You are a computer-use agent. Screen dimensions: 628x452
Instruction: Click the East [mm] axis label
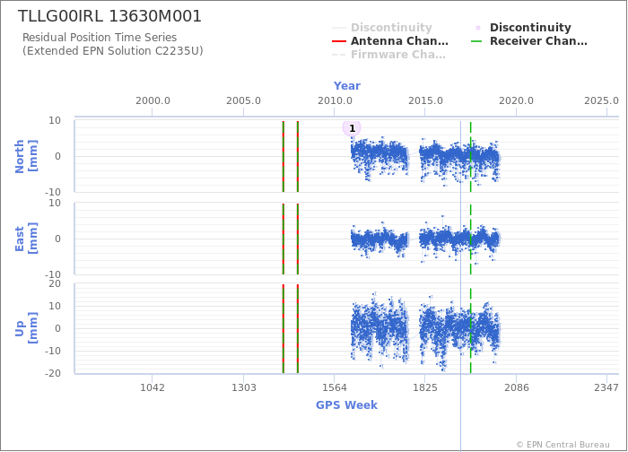(26, 239)
